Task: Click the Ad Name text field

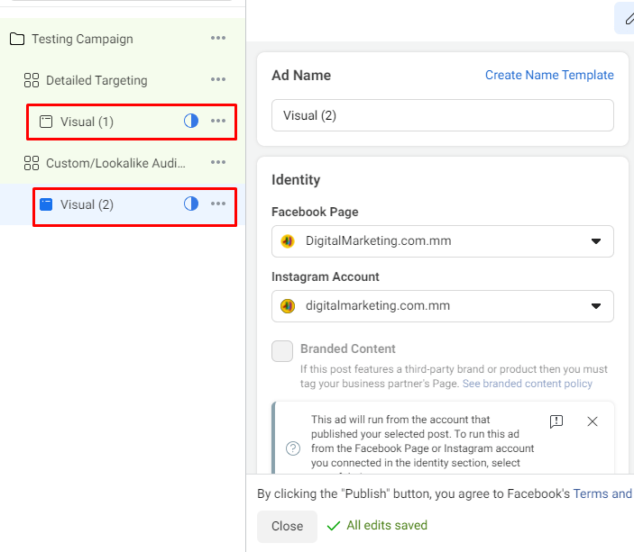Action: (x=442, y=115)
